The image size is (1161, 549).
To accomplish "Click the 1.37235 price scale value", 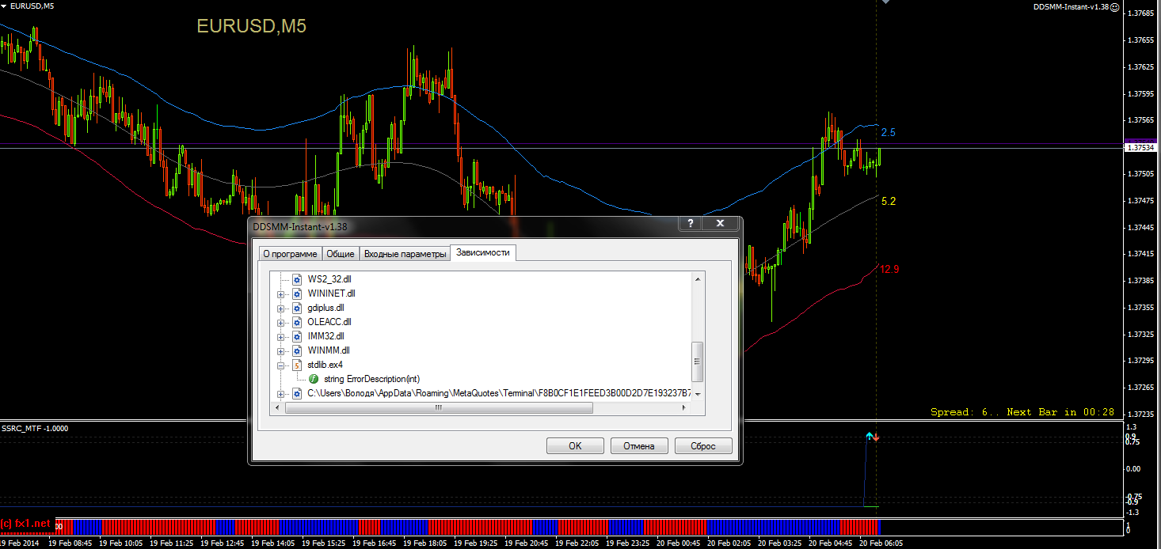I will (1142, 414).
